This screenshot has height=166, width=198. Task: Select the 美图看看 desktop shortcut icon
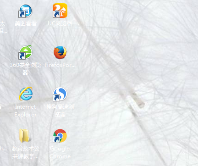[25, 11]
